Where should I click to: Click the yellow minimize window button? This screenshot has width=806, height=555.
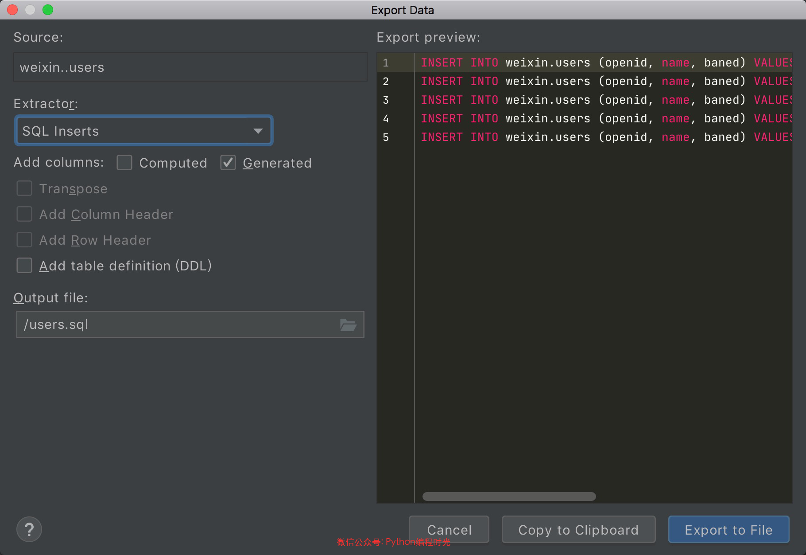click(x=30, y=10)
